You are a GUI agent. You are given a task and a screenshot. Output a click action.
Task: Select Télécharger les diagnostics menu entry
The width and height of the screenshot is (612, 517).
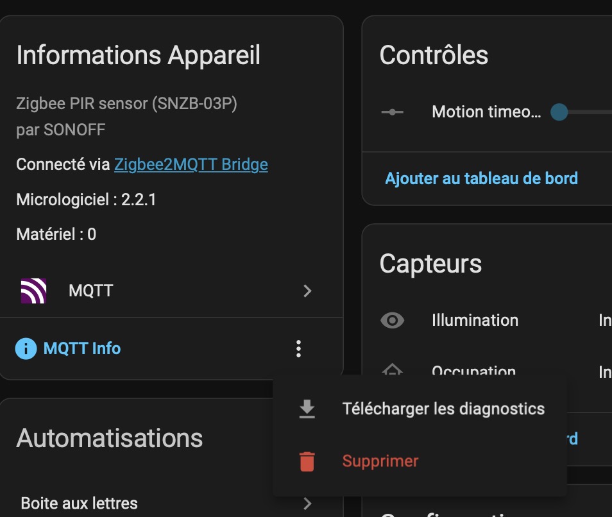[x=443, y=409]
